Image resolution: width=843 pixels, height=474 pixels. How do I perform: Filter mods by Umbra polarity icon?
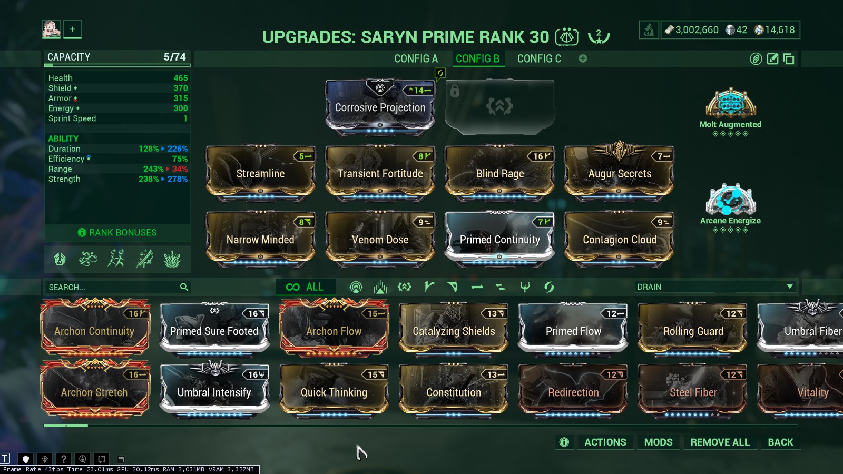tap(525, 287)
